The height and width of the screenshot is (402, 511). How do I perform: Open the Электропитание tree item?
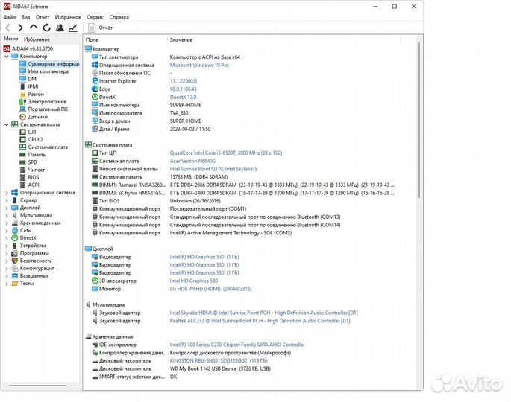pyautogui.click(x=43, y=102)
